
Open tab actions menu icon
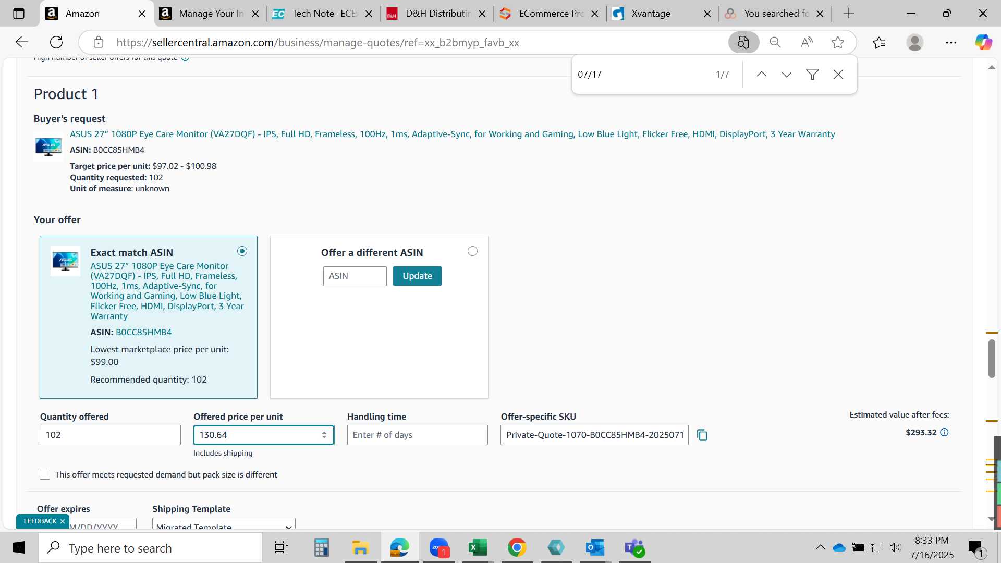[x=19, y=14]
